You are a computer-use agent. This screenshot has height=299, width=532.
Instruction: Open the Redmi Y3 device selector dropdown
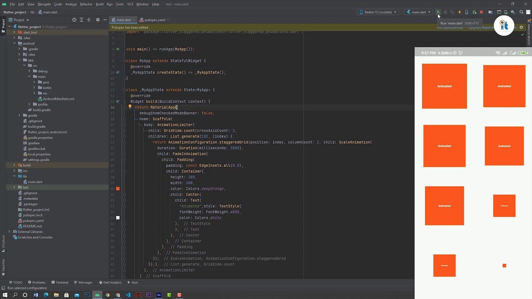pos(378,12)
